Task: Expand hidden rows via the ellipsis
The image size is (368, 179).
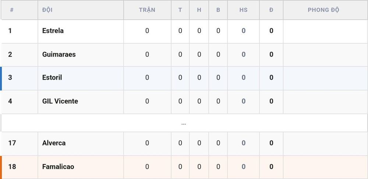Action: point(184,124)
